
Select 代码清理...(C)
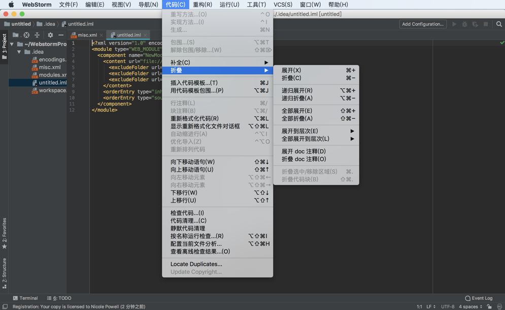click(x=217, y=221)
